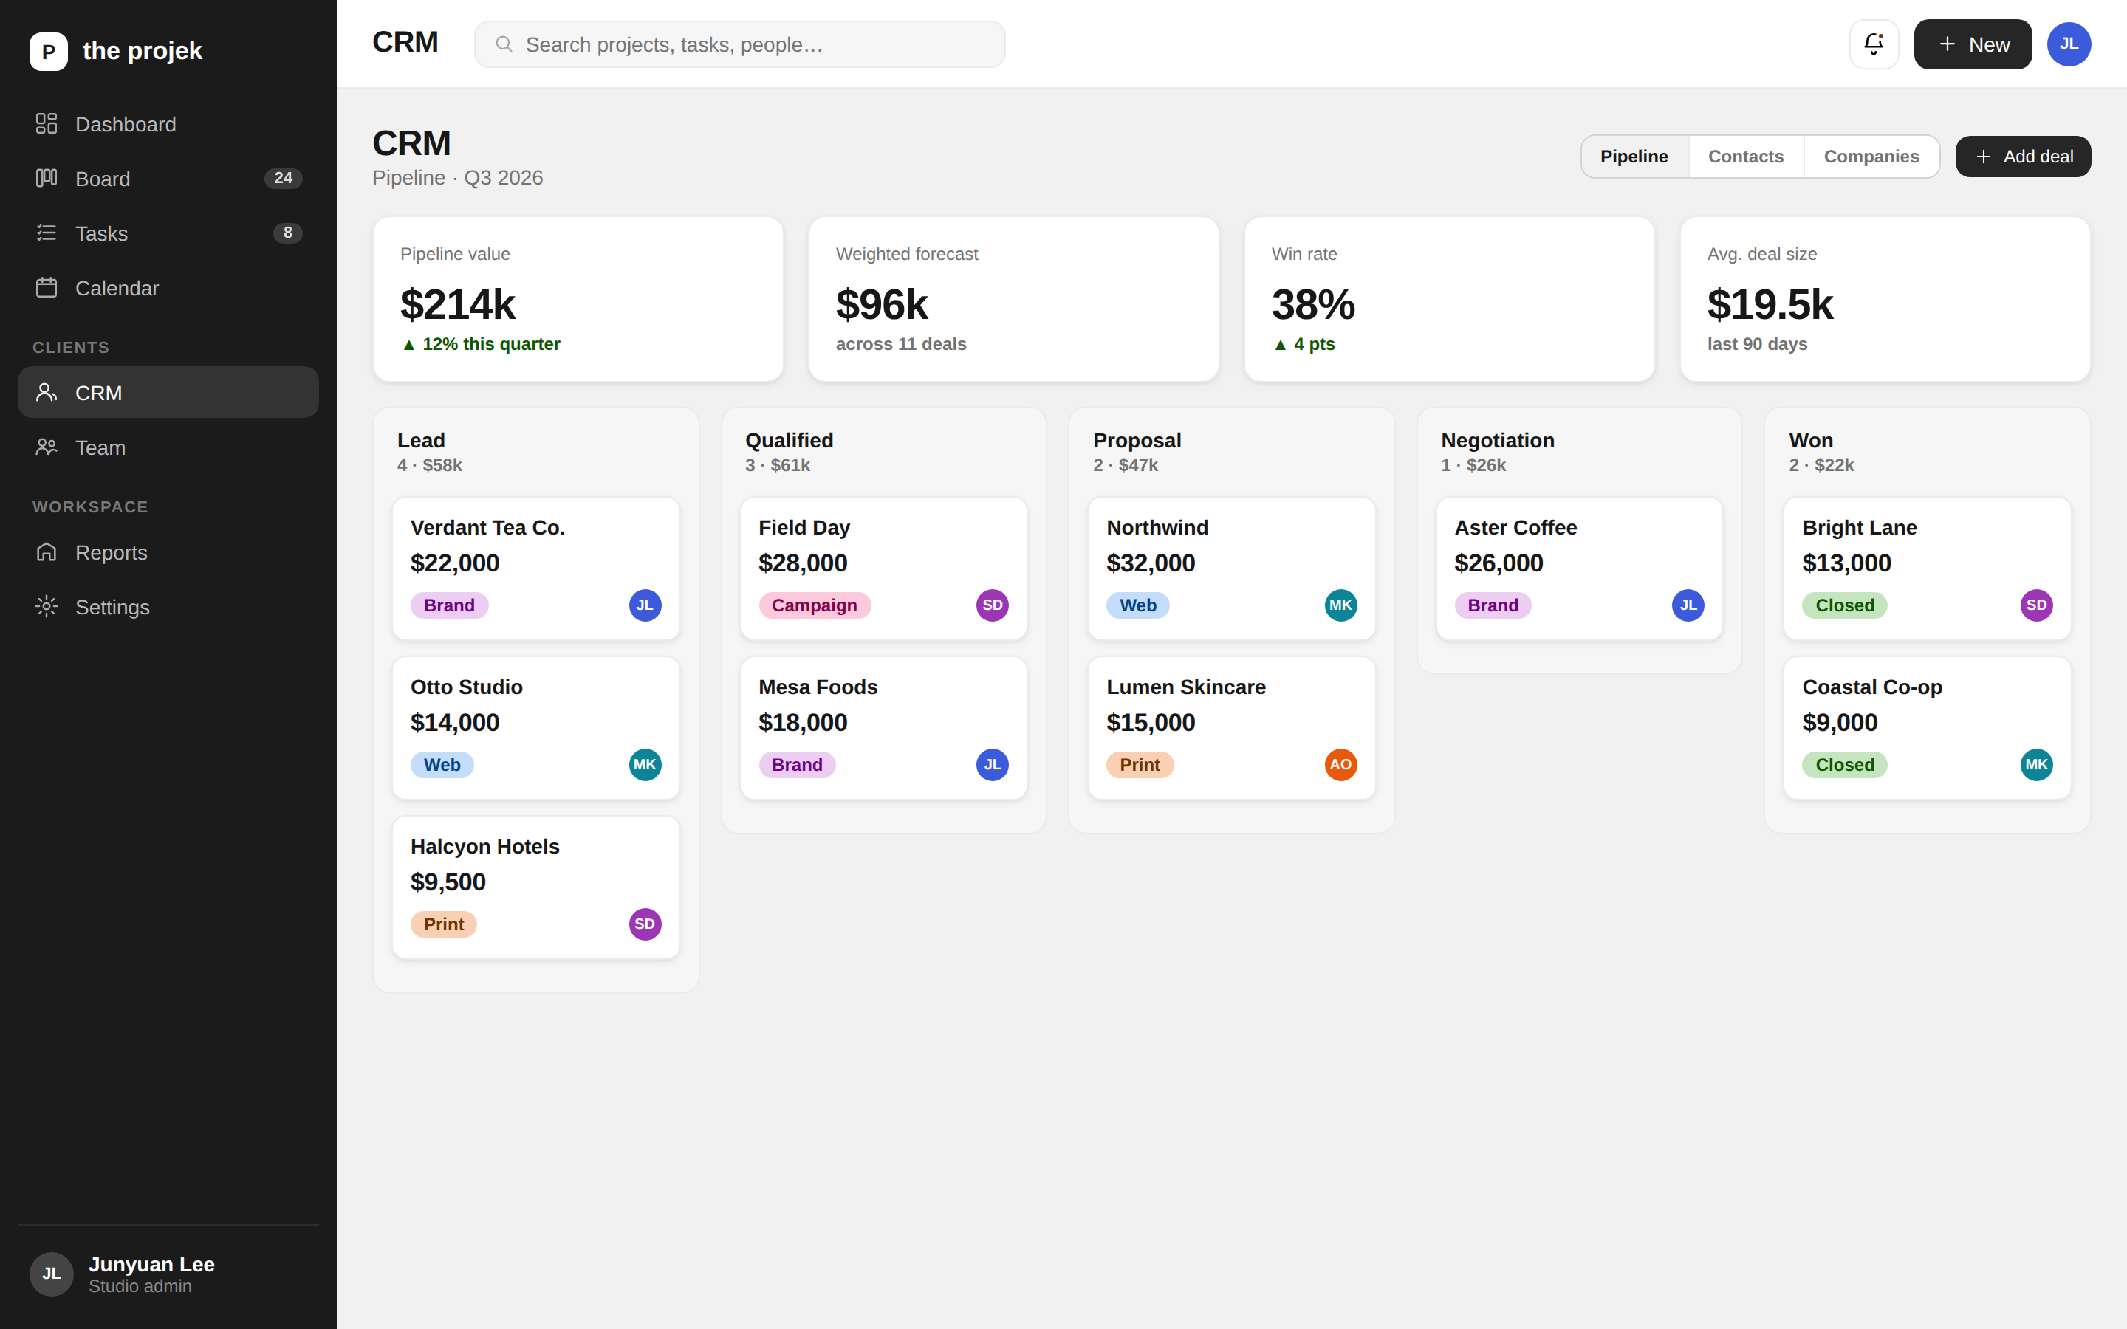Open the Pipeline value stat card
Viewport: 2127px width, 1329px height.
click(578, 299)
